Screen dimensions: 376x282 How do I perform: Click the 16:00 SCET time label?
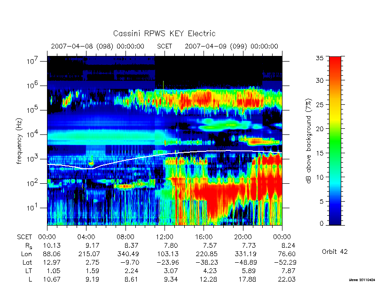point(204,237)
